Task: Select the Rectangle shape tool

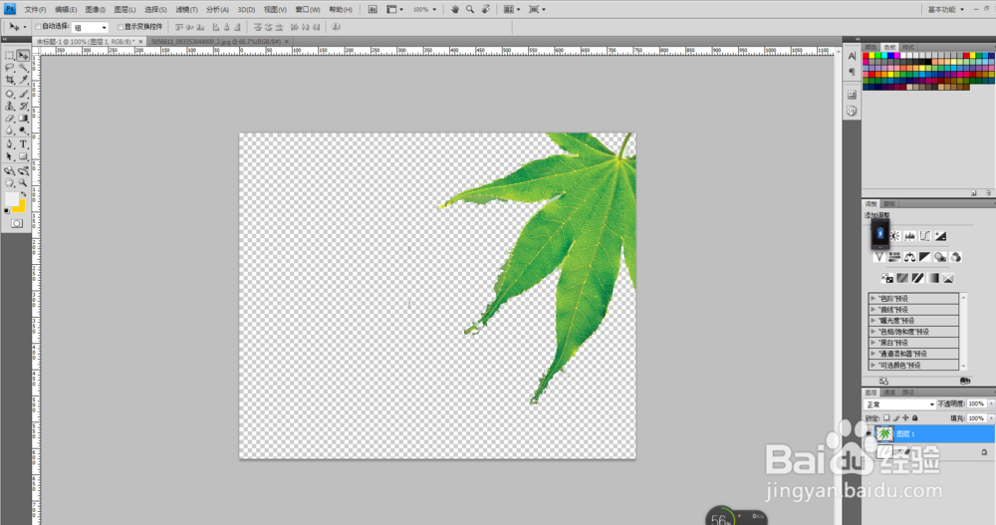Action: tap(23, 156)
